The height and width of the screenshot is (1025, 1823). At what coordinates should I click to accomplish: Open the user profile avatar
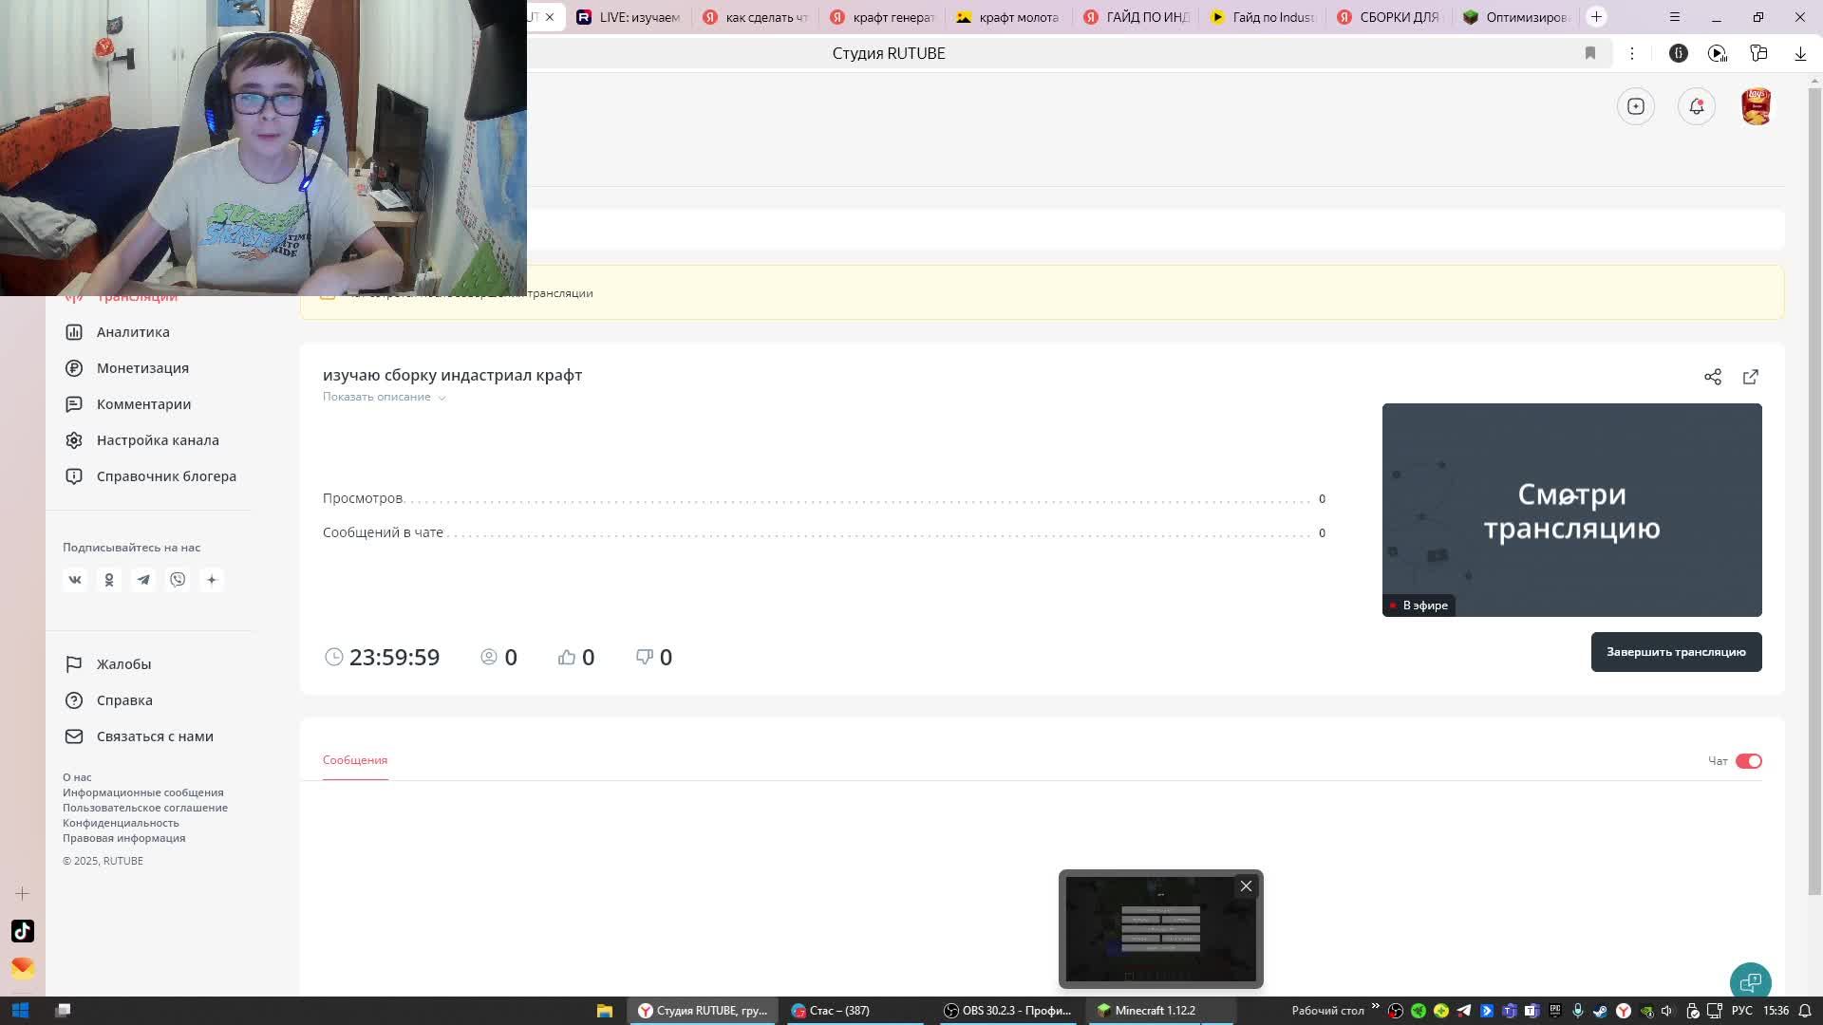(1756, 106)
